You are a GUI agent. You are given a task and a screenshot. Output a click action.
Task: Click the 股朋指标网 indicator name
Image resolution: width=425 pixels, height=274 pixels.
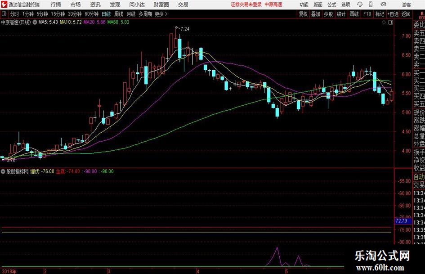(18, 171)
